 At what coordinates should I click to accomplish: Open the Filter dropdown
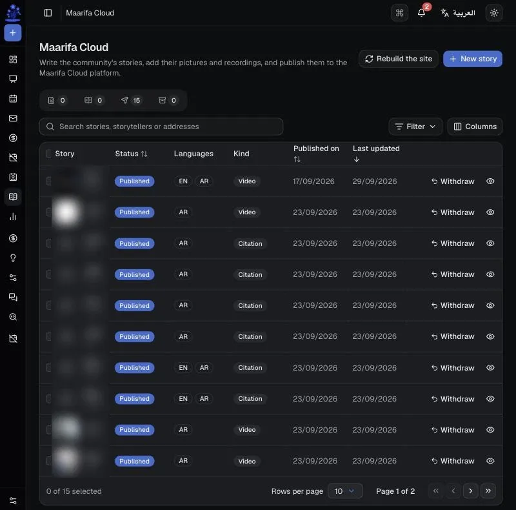[x=415, y=127]
